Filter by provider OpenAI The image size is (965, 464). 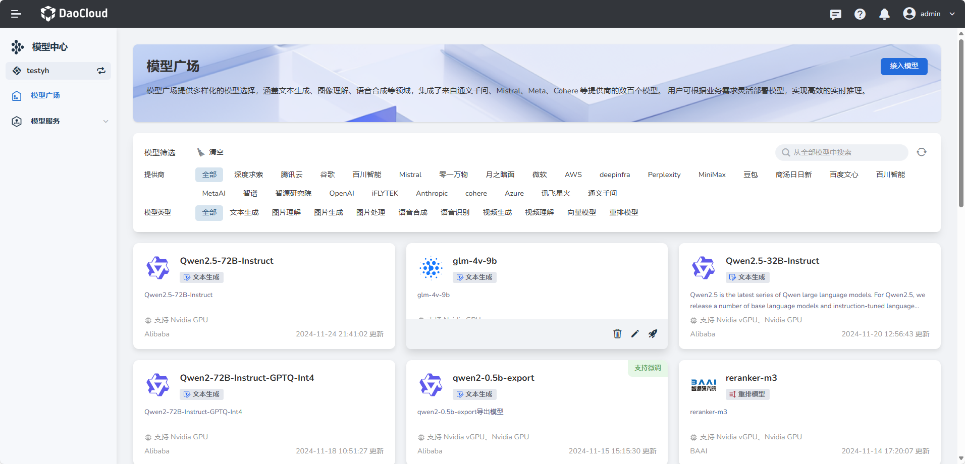pyautogui.click(x=342, y=193)
